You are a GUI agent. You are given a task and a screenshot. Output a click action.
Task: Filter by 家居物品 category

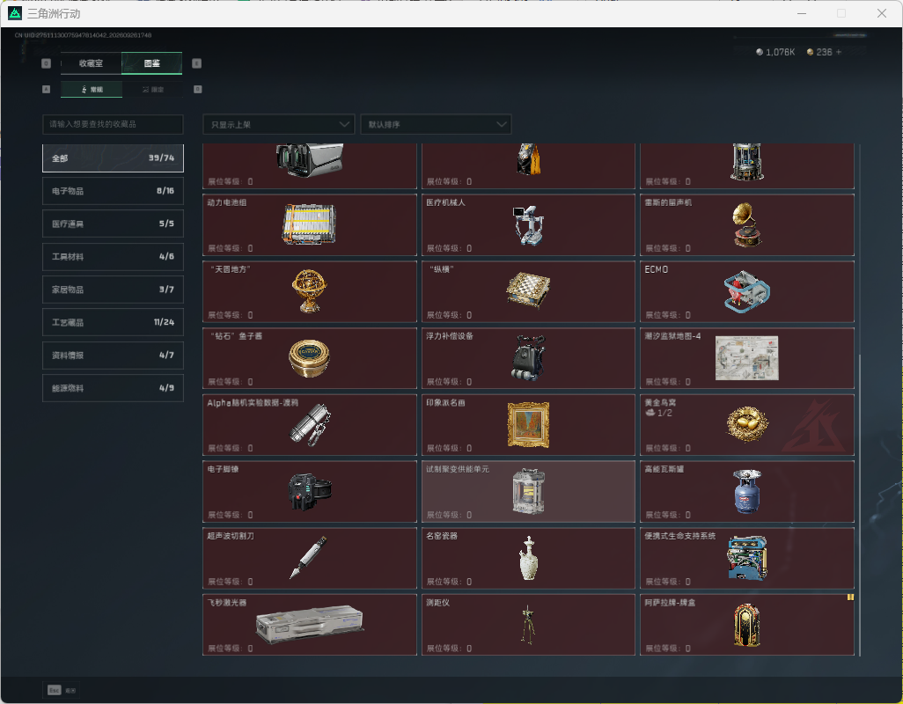pyautogui.click(x=113, y=290)
